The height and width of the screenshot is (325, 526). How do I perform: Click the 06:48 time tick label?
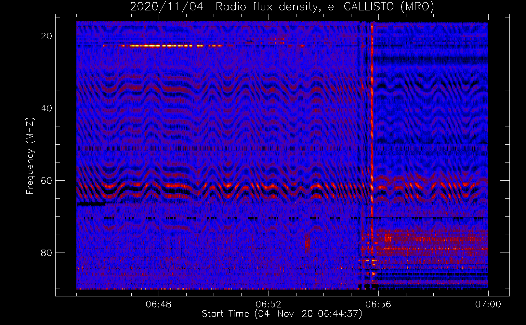[159, 304]
